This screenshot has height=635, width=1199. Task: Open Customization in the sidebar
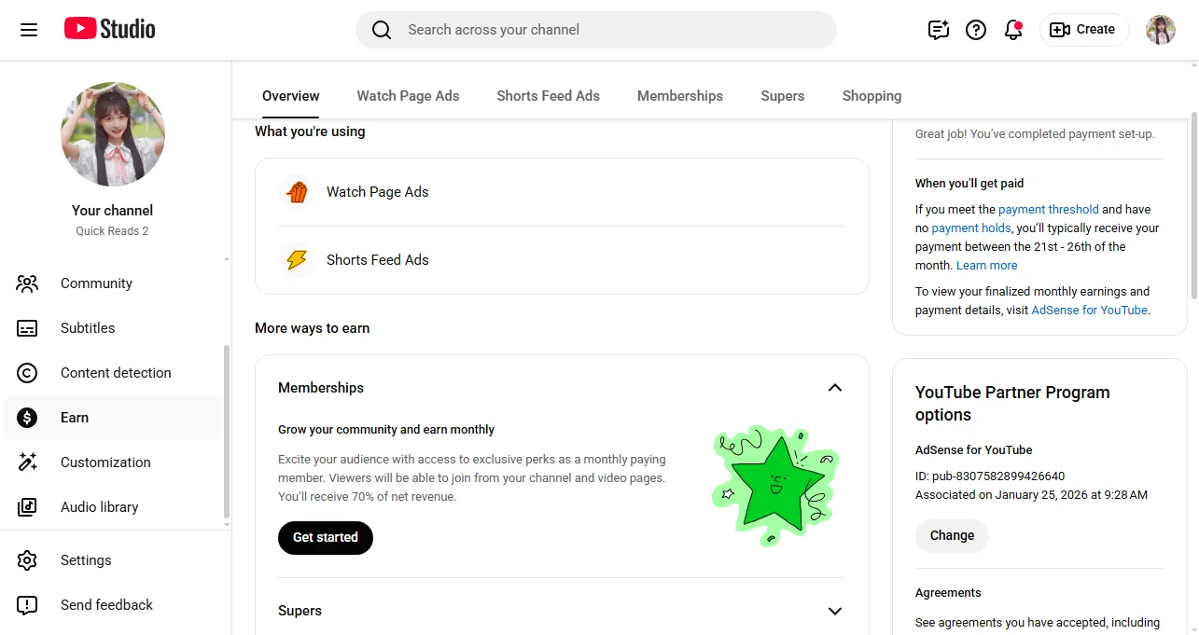click(x=113, y=462)
